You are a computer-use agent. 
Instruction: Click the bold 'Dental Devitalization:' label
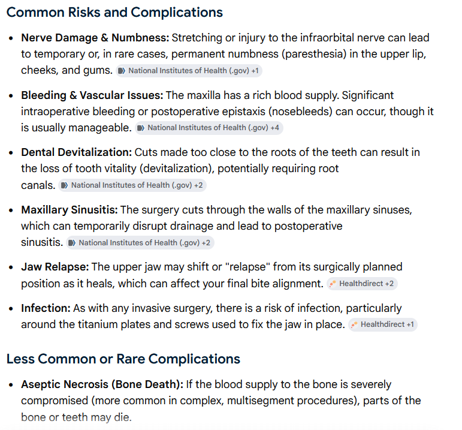point(77,152)
